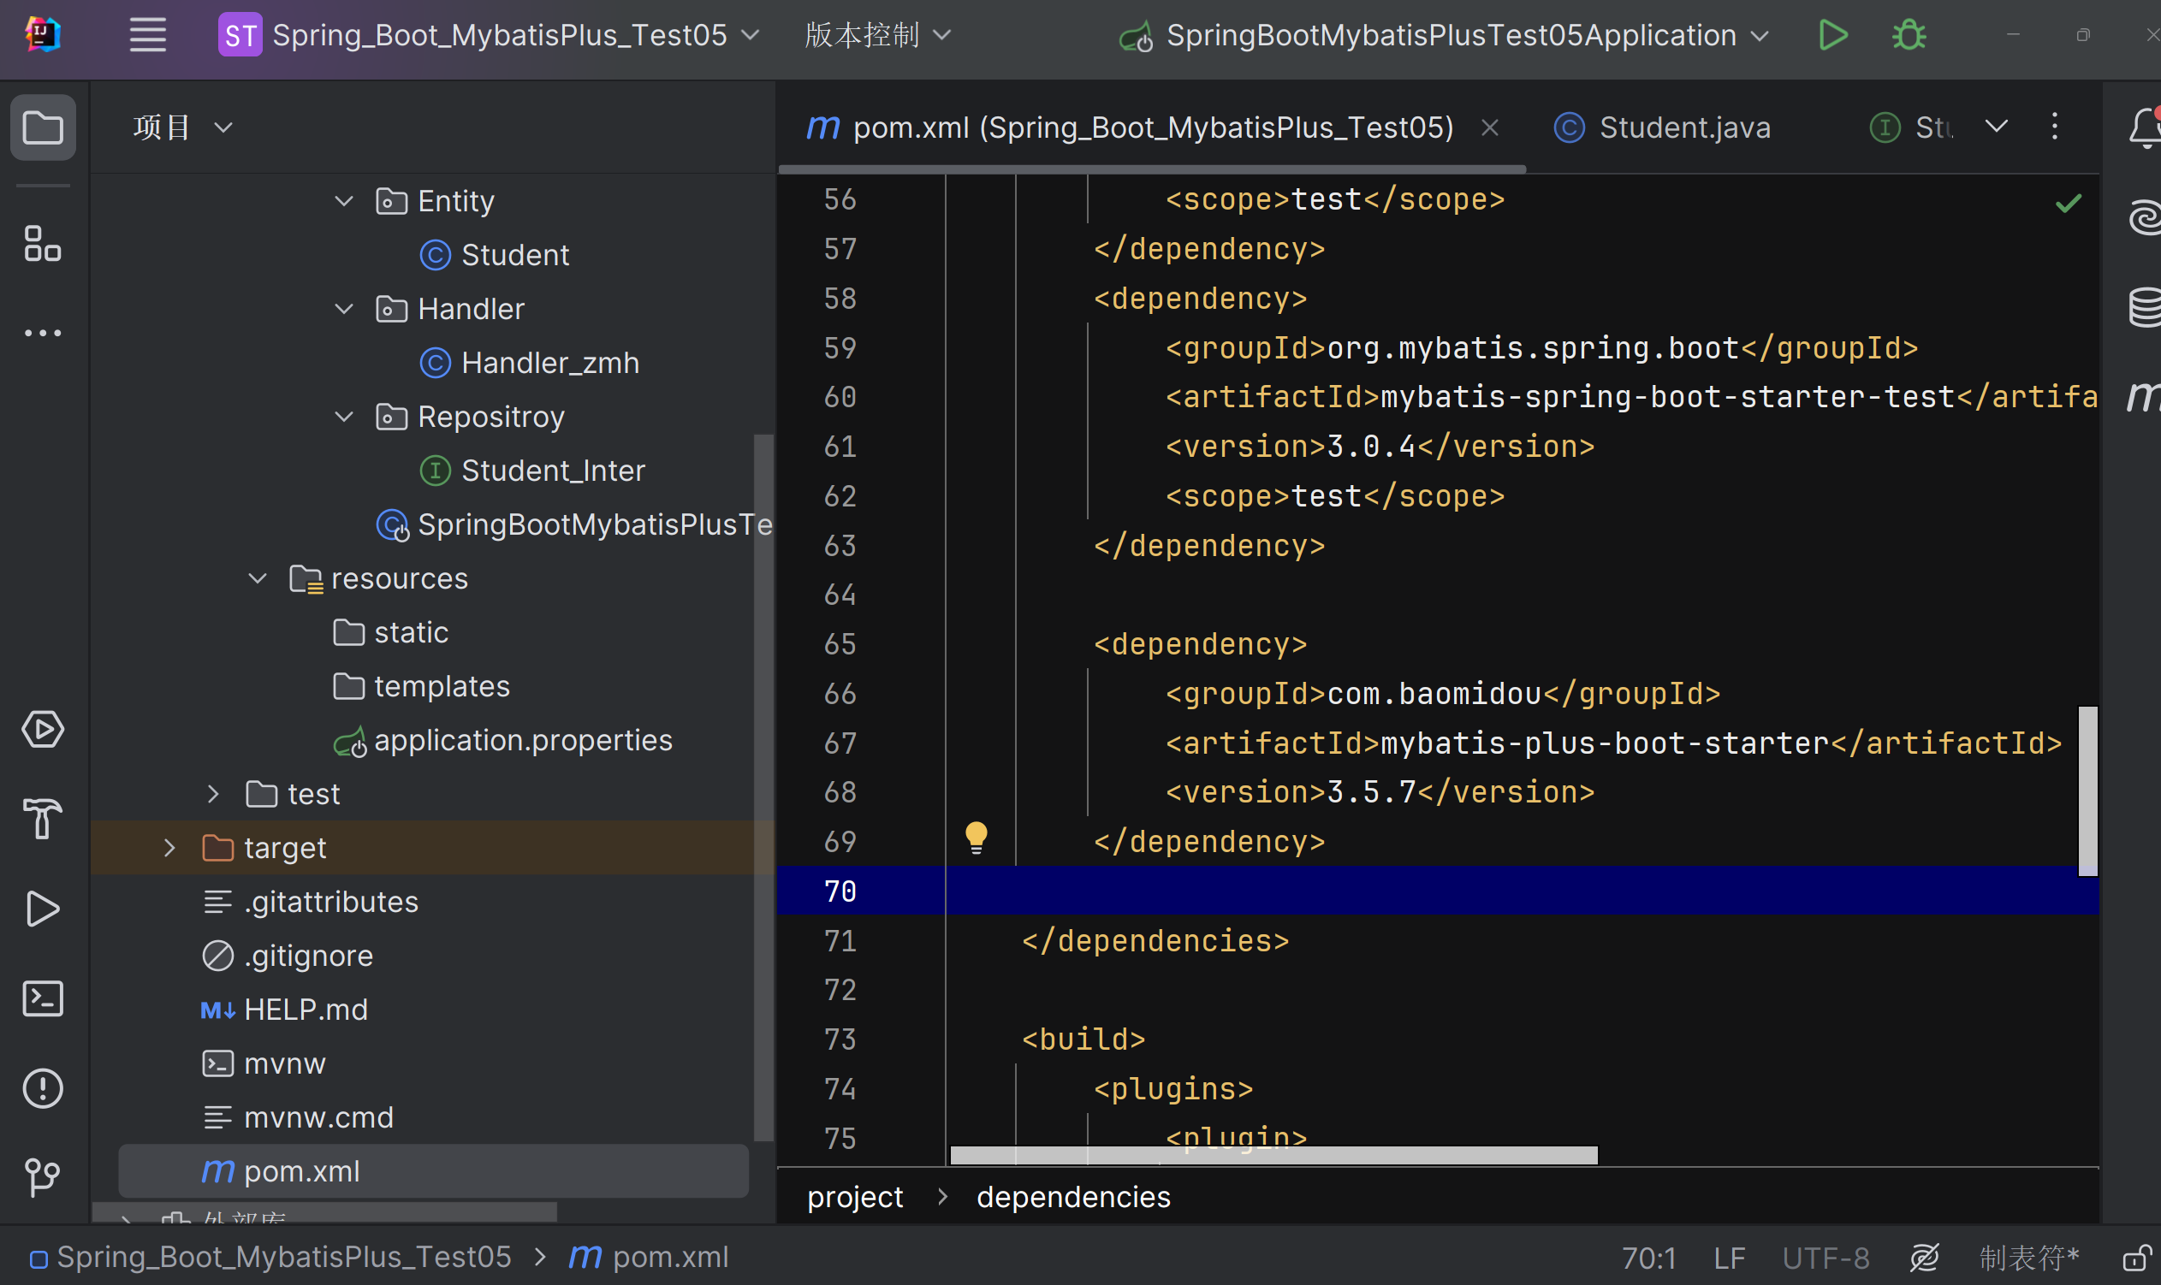
Task: Collapse the resources folder
Action: pyautogui.click(x=258, y=578)
